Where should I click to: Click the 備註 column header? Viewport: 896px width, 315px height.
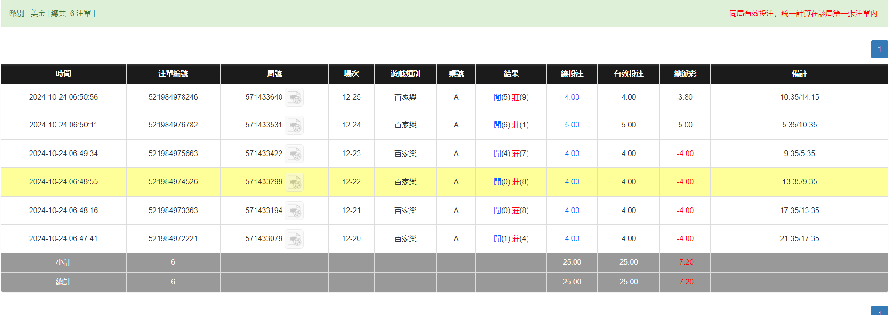800,74
